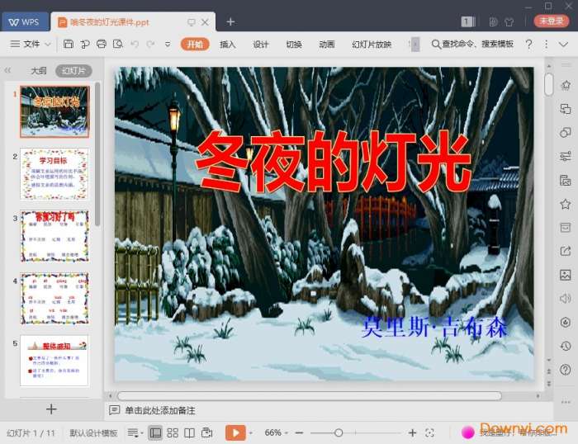Image resolution: width=578 pixels, height=444 pixels.
Task: Switch to reading view book icon
Action: 189,433
